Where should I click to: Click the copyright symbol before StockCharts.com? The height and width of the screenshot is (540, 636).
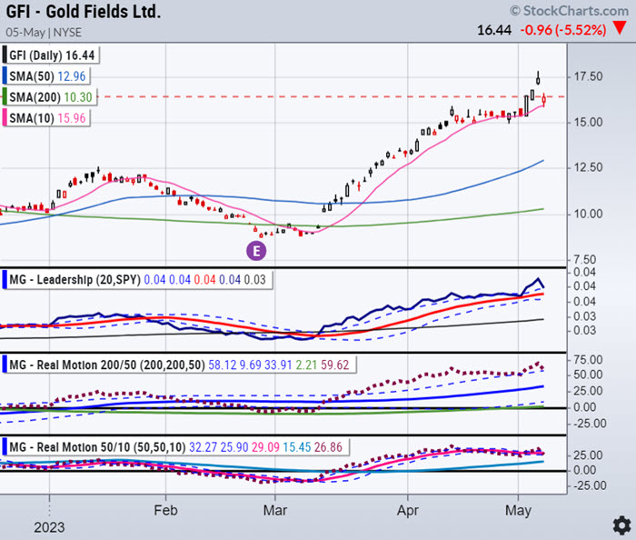[x=515, y=11]
